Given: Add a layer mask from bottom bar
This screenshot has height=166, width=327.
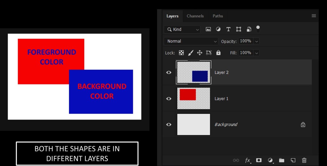Looking at the screenshot, I should [259, 160].
